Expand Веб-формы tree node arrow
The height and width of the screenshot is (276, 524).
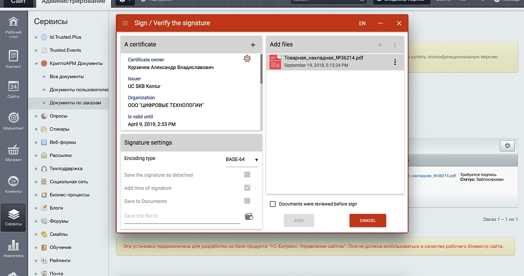[36, 143]
